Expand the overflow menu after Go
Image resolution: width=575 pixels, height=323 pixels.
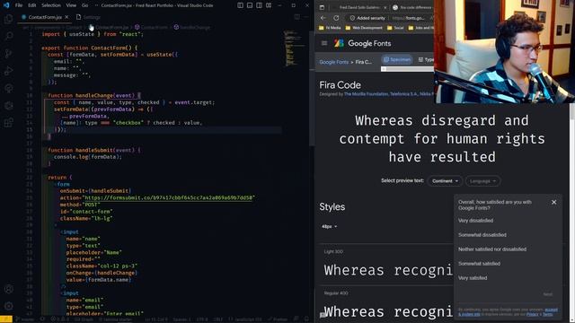[96, 5]
